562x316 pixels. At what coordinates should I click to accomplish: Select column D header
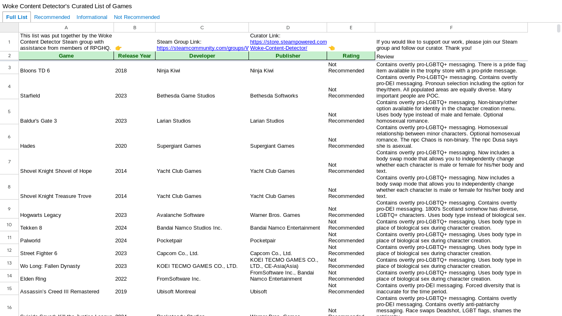[288, 28]
